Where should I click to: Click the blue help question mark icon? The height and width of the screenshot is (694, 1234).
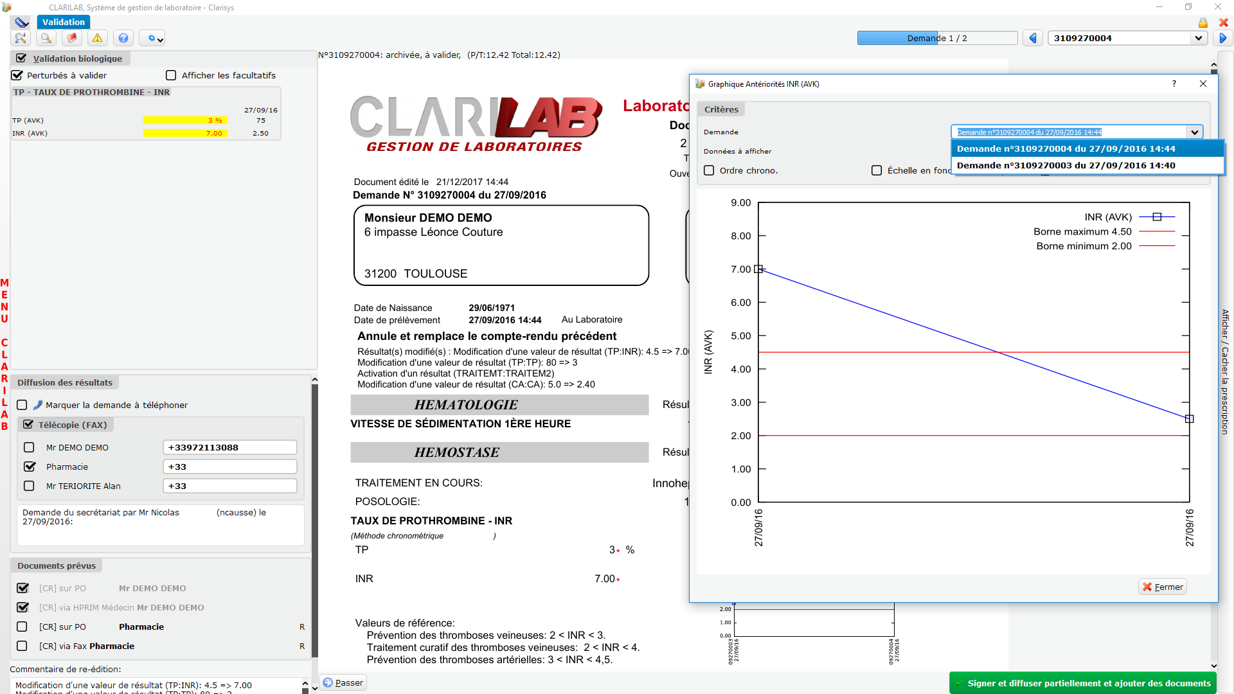click(x=123, y=39)
